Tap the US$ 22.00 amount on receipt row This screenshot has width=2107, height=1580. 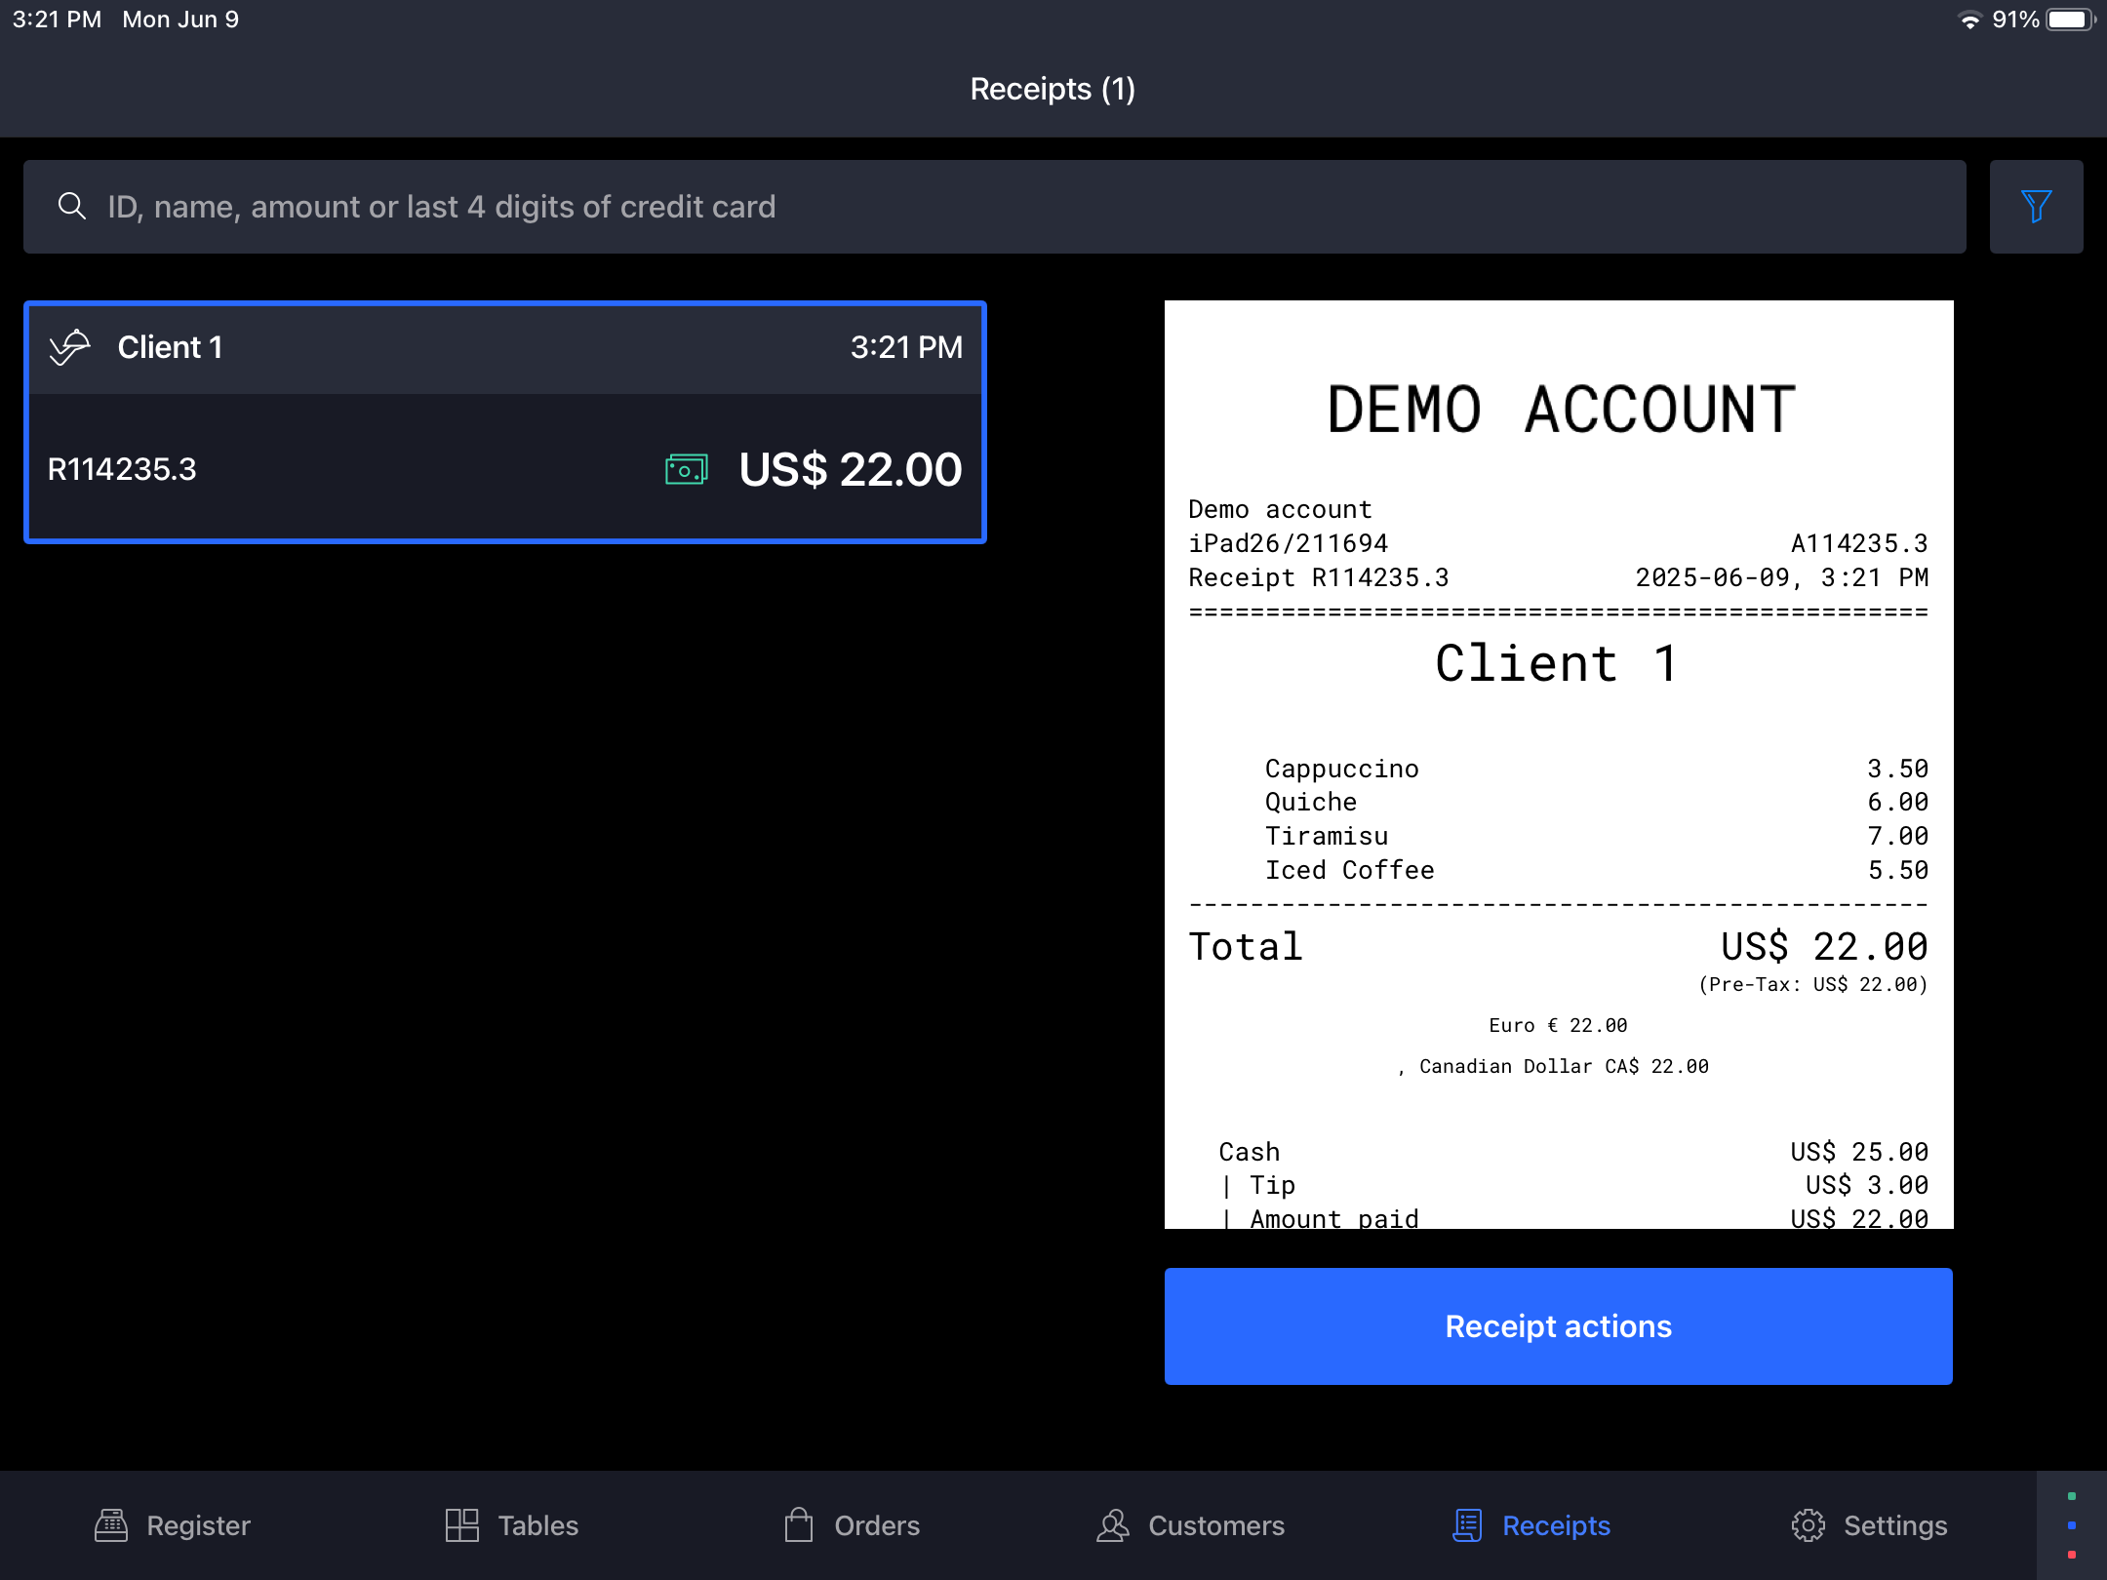coord(850,470)
